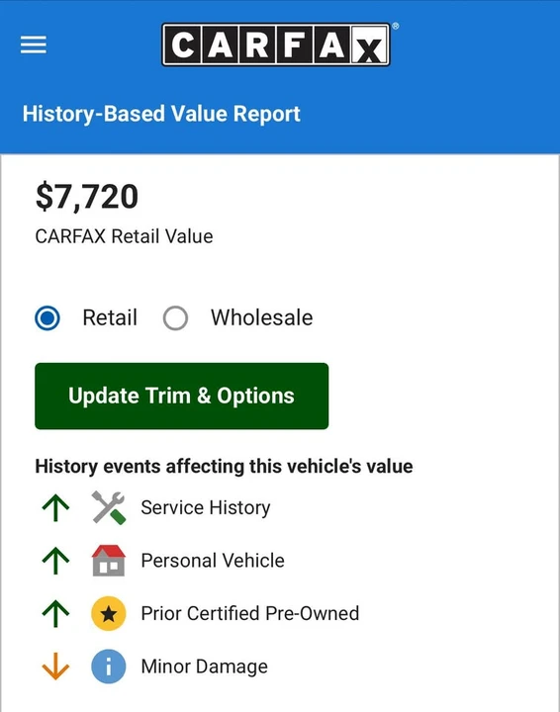This screenshot has width=560, height=712.
Task: Click the up arrow beside Personal Vehicle
Action: click(x=55, y=561)
